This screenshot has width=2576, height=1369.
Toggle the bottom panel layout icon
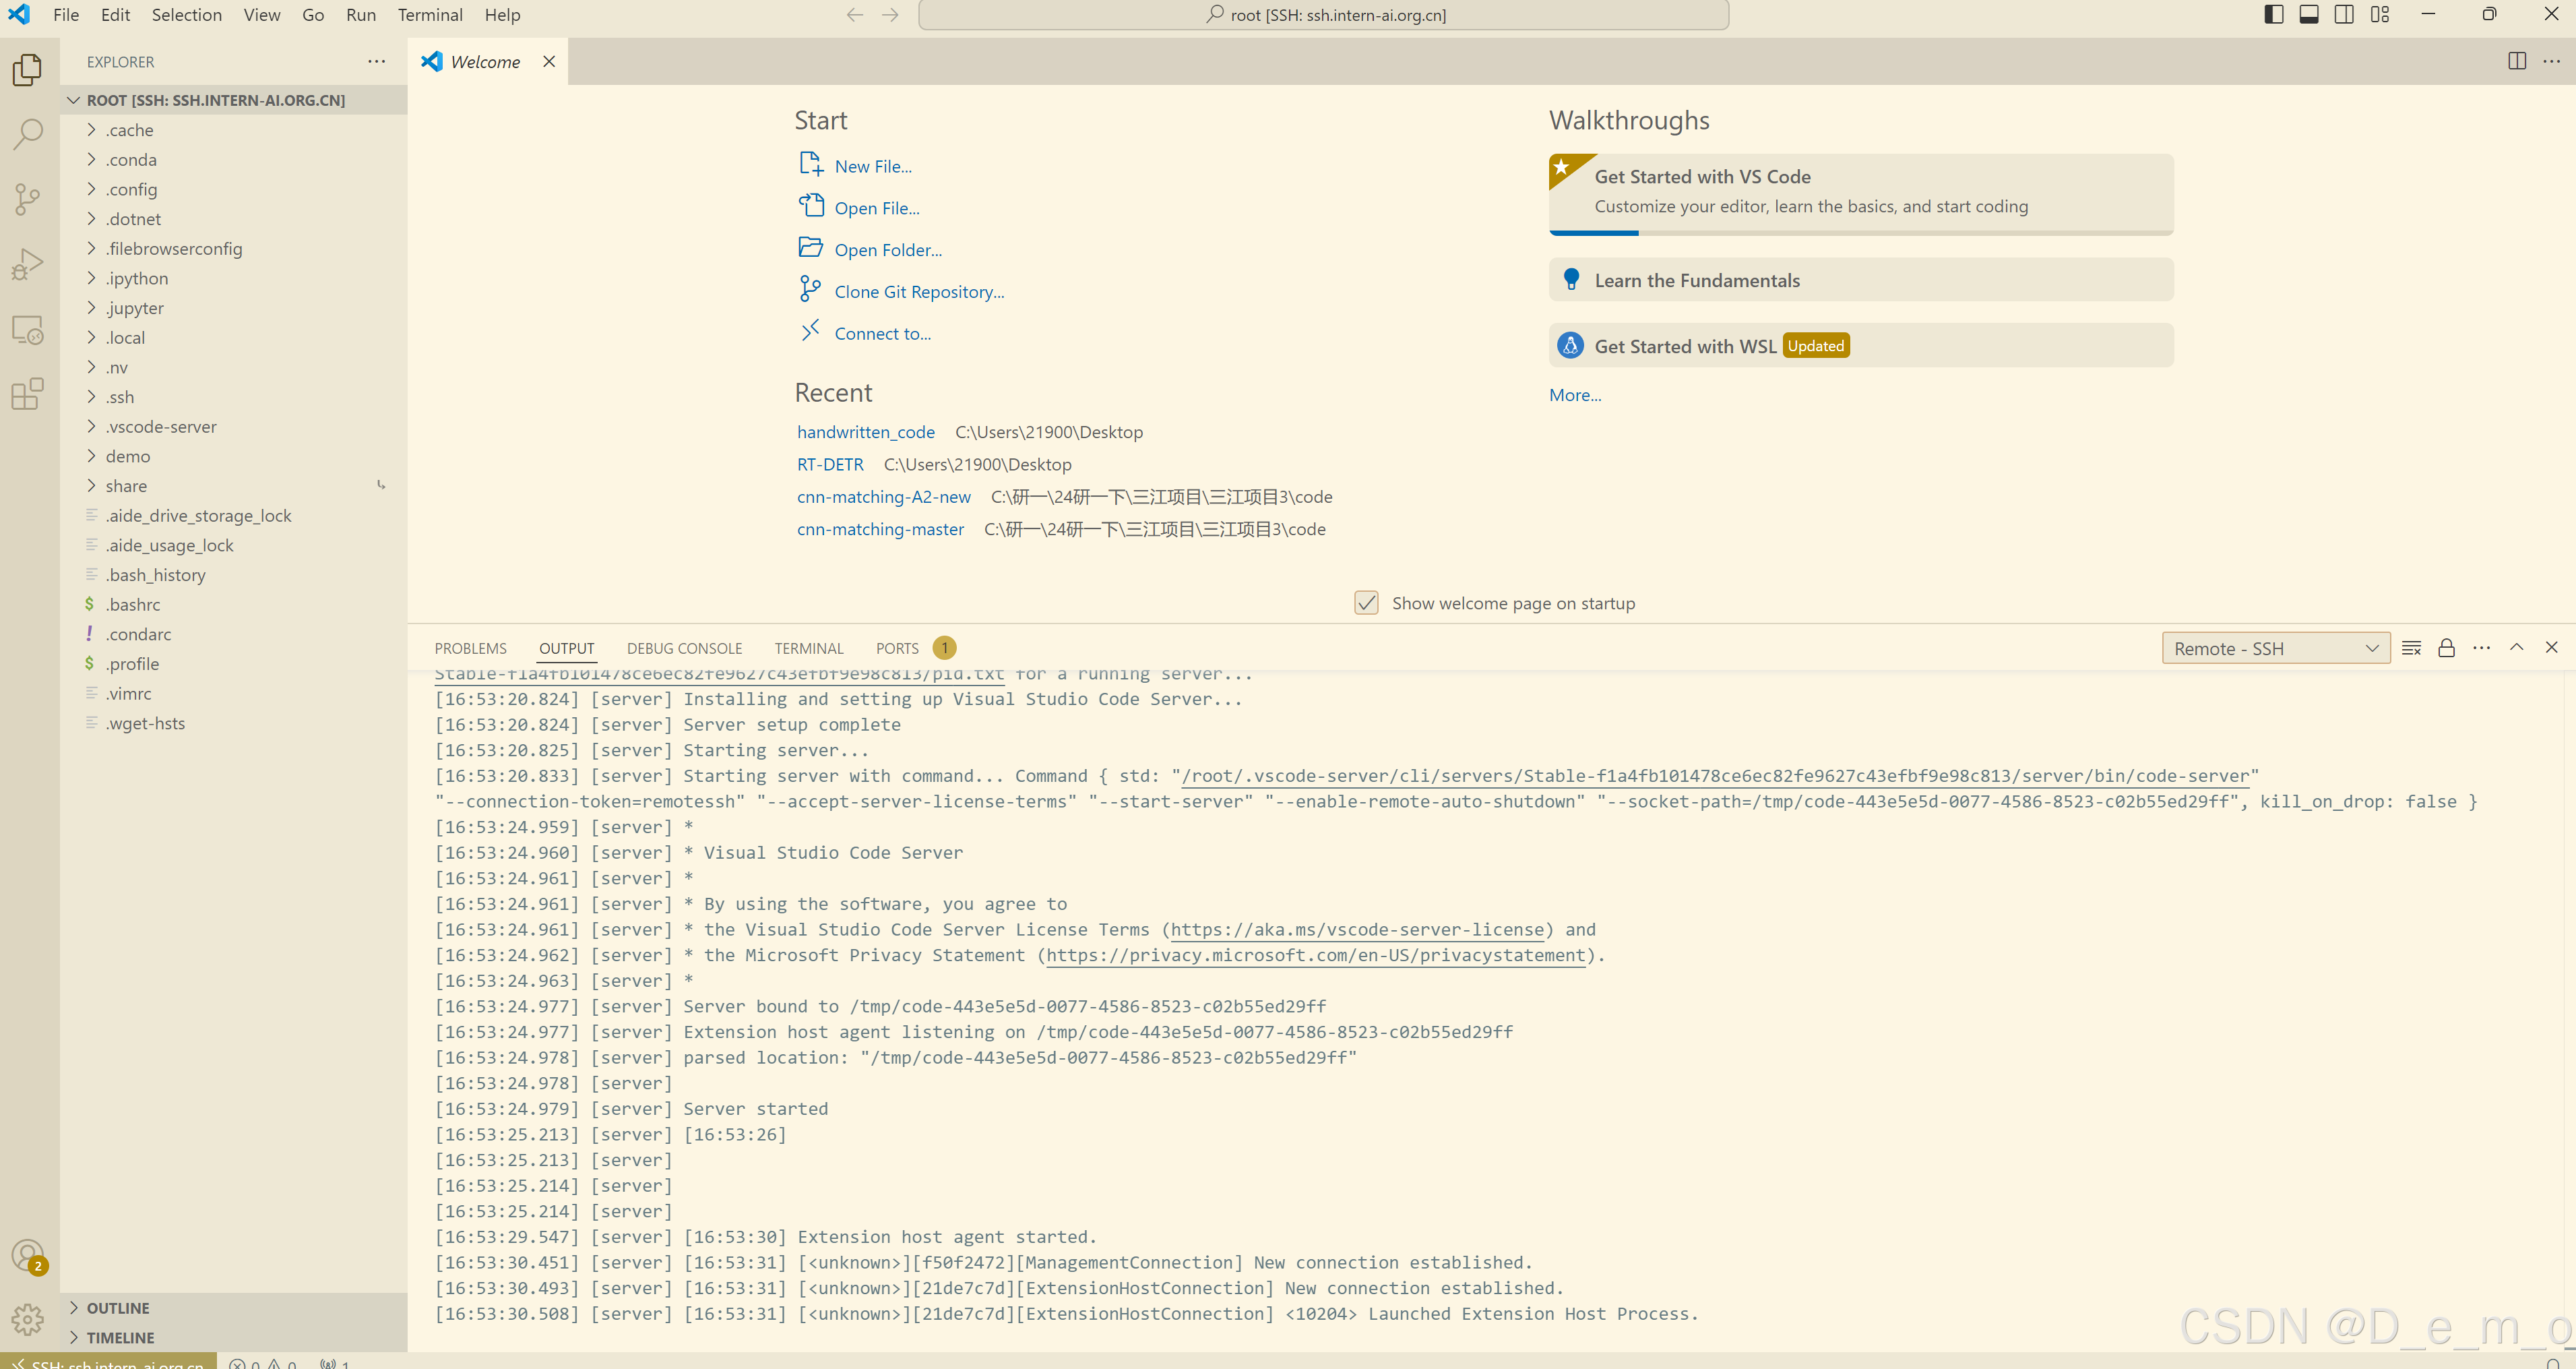(x=2309, y=15)
